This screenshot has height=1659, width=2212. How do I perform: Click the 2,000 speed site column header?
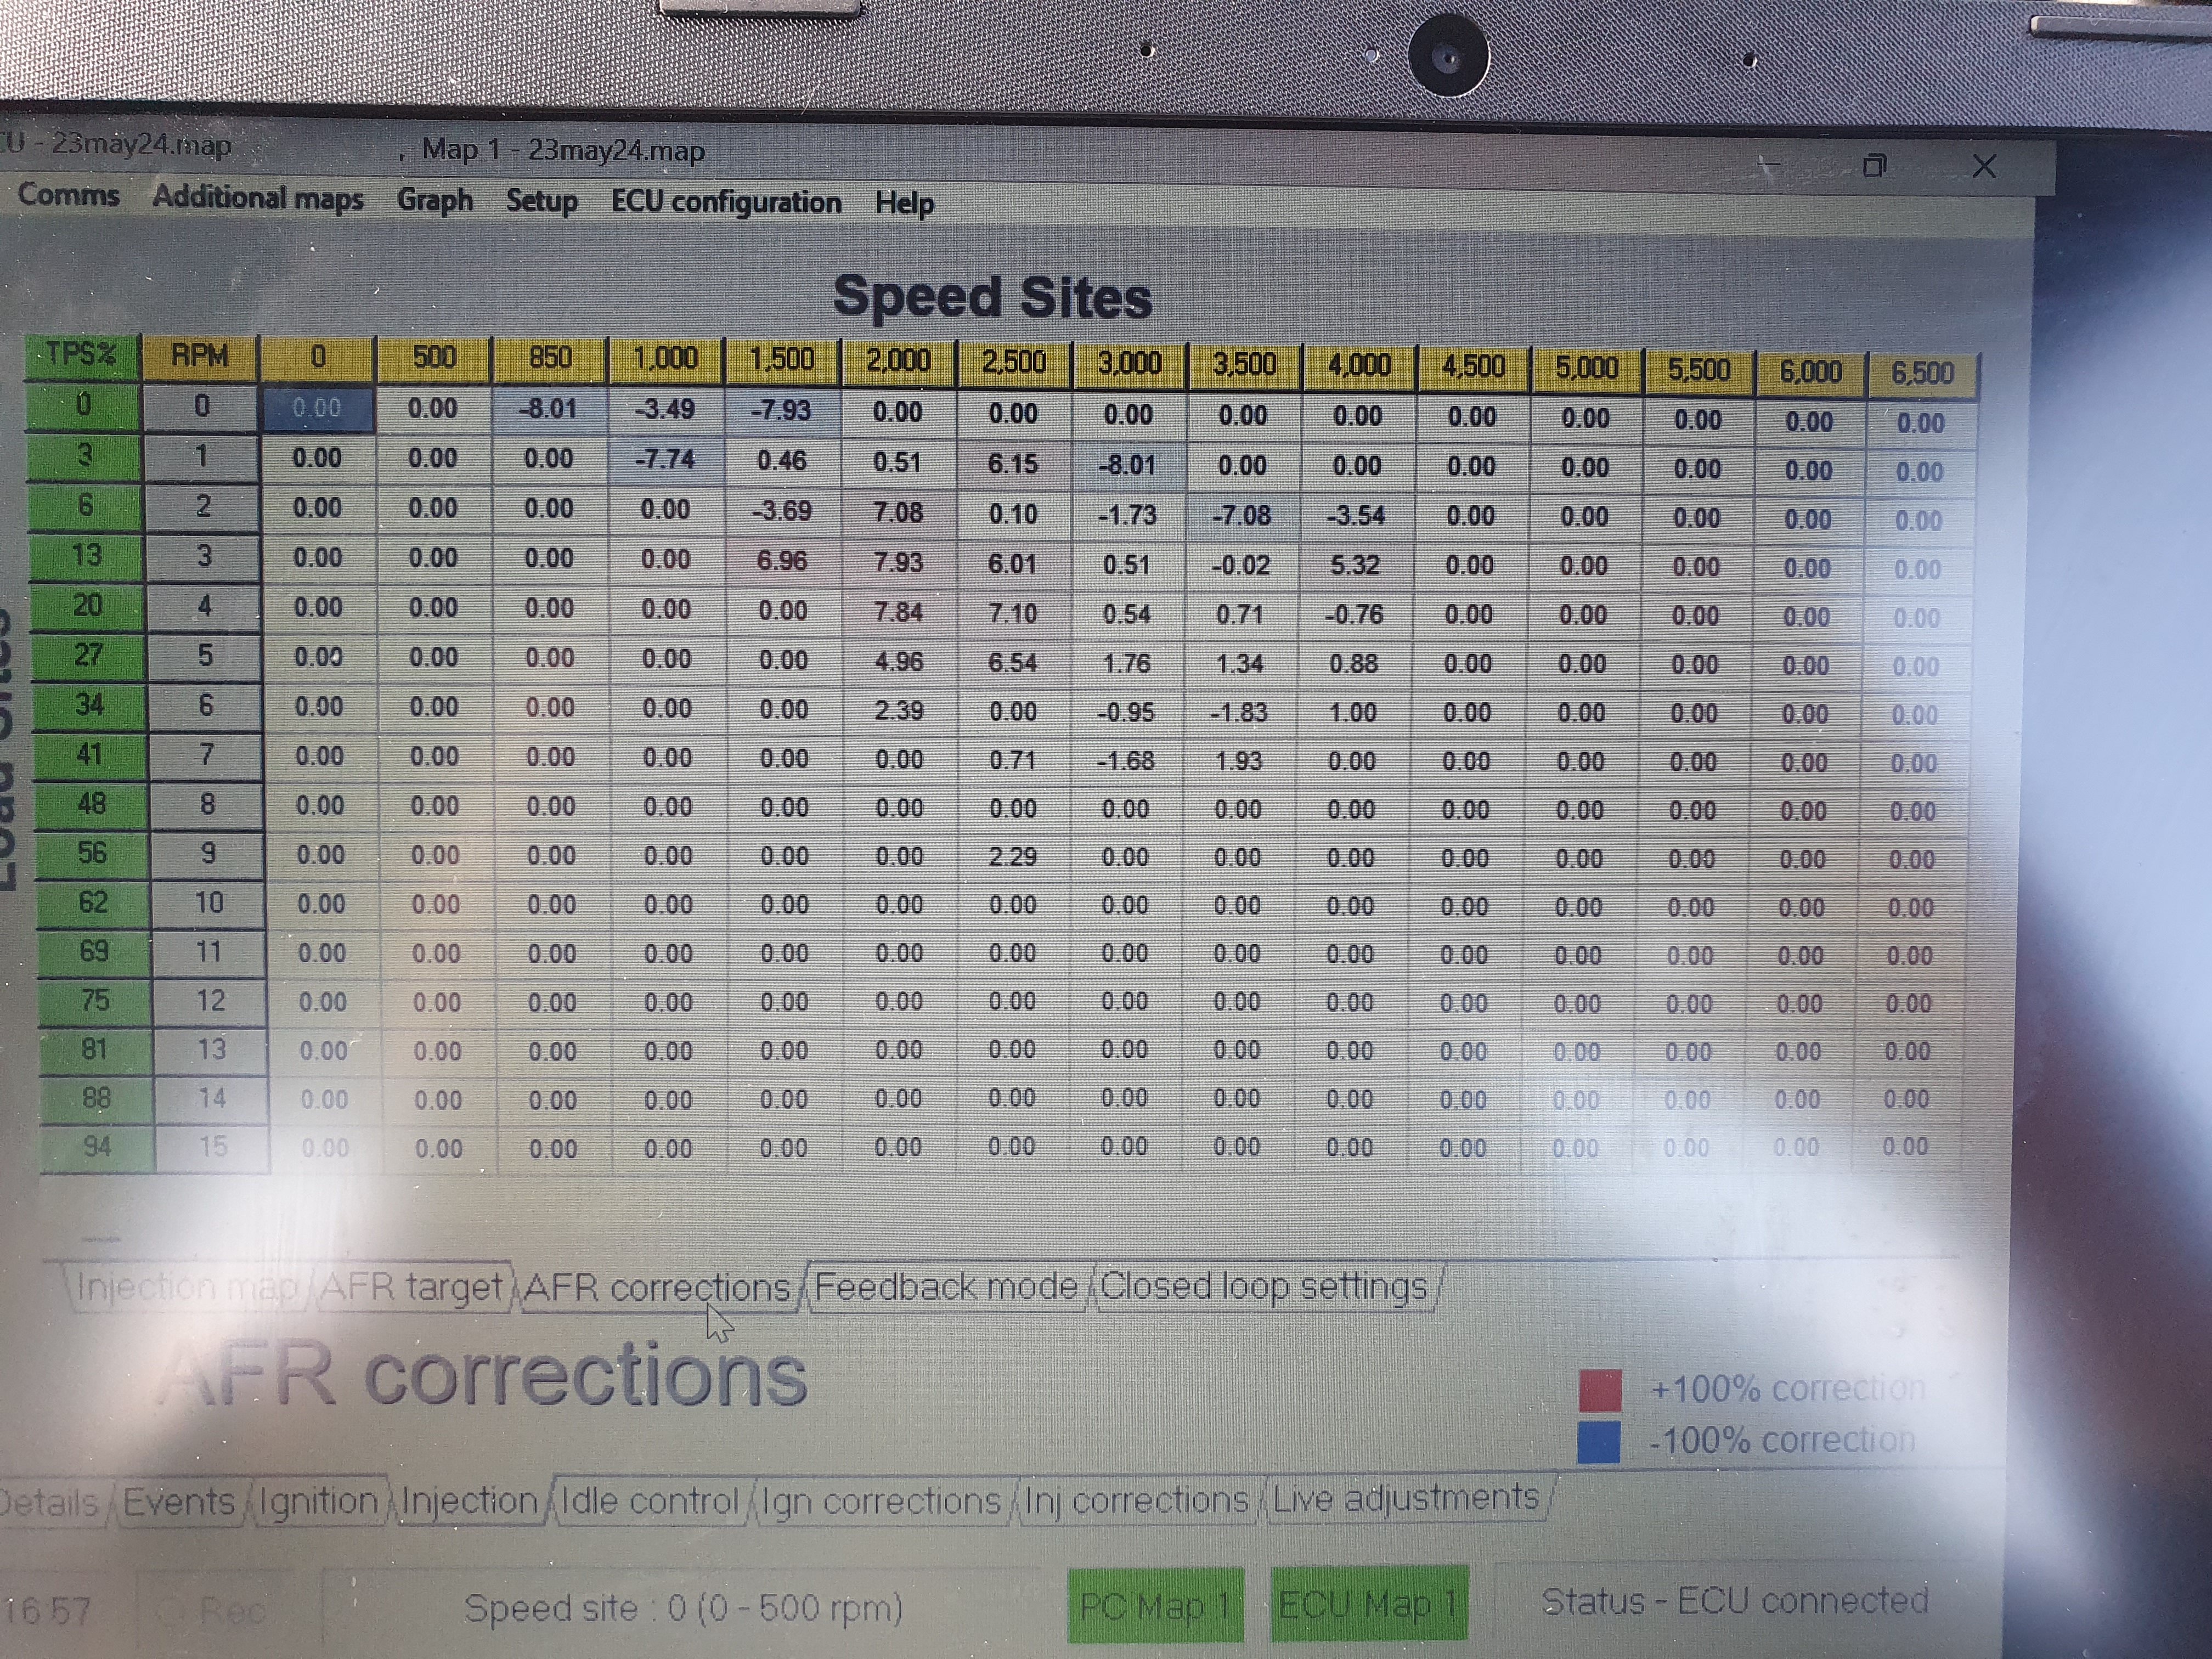click(898, 360)
